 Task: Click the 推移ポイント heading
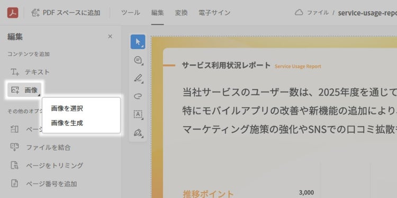(x=208, y=194)
